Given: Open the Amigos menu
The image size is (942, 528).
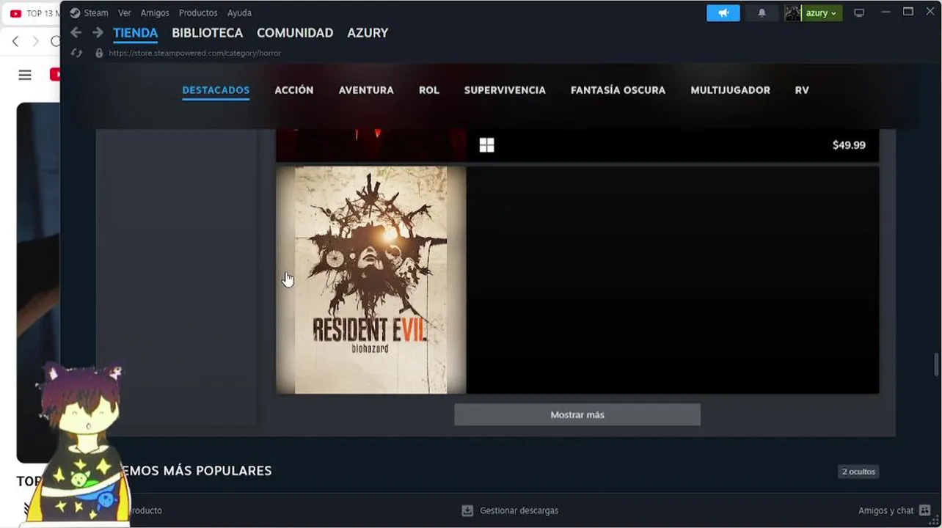Looking at the screenshot, I should click(155, 12).
